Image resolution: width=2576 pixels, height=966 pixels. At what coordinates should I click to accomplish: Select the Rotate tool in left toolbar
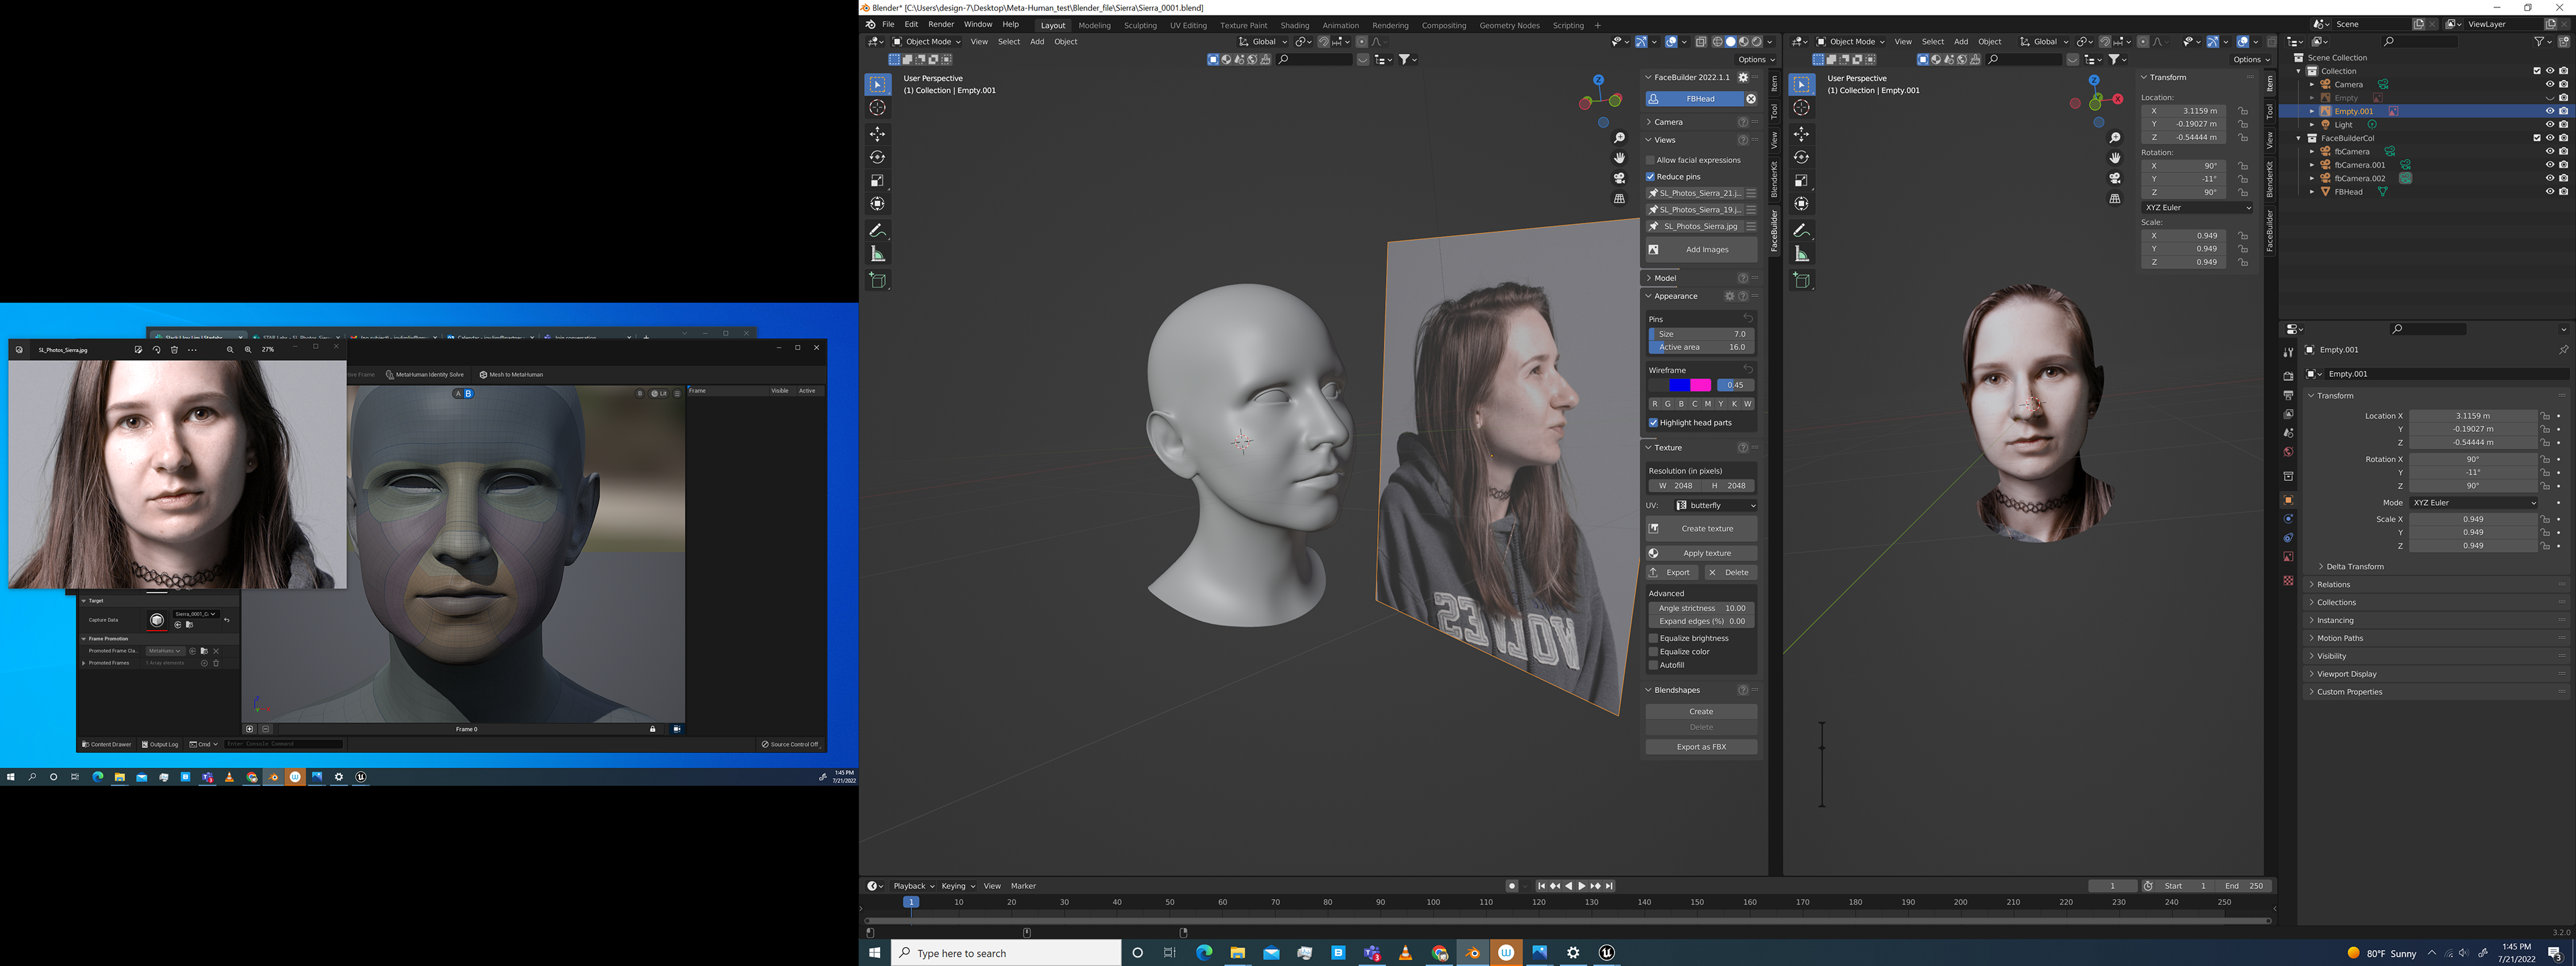(x=877, y=157)
